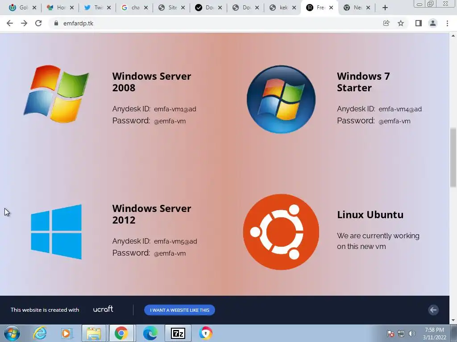Viewport: 457px width, 342px height.
Task: Close the 'kek' tab
Action: pos(294,8)
